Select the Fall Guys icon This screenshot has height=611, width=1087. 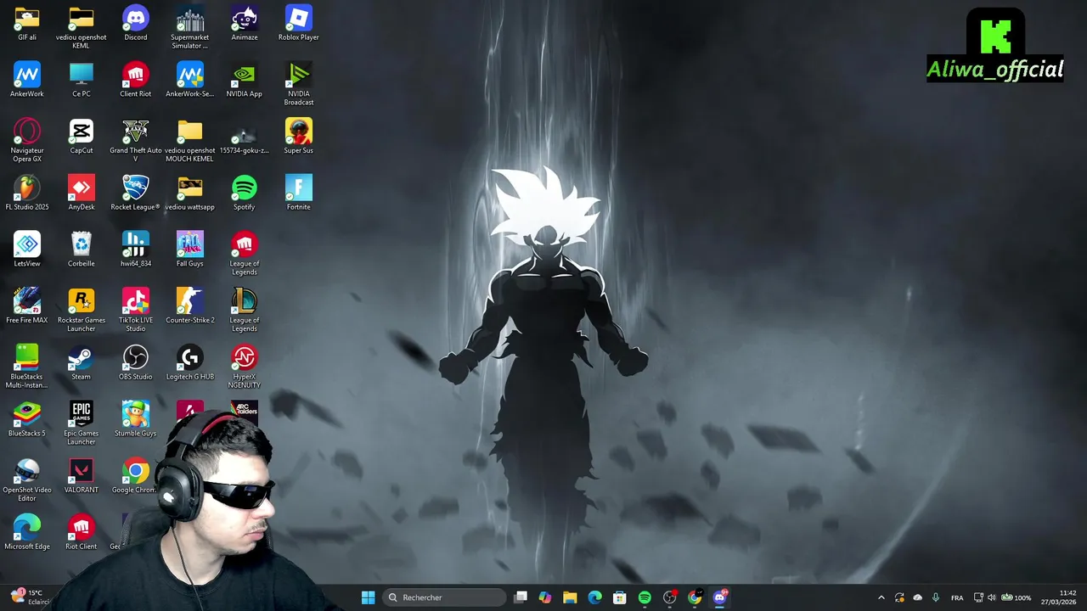pyautogui.click(x=190, y=249)
